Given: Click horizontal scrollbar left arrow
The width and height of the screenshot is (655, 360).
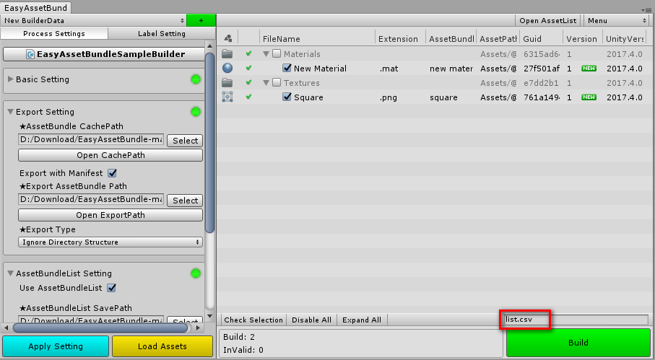Looking at the screenshot, I should pyautogui.click(x=6, y=328).
